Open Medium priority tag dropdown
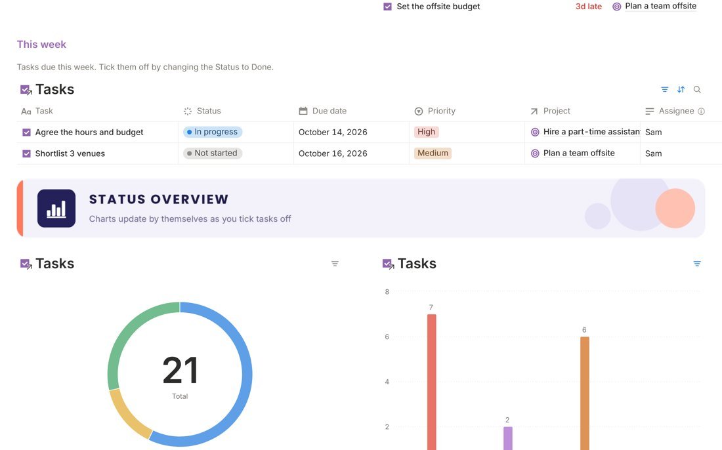 tap(433, 153)
